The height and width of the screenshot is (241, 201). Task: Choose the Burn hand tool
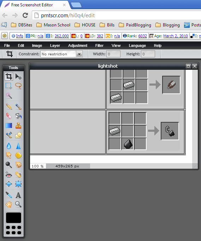[x=18, y=165]
